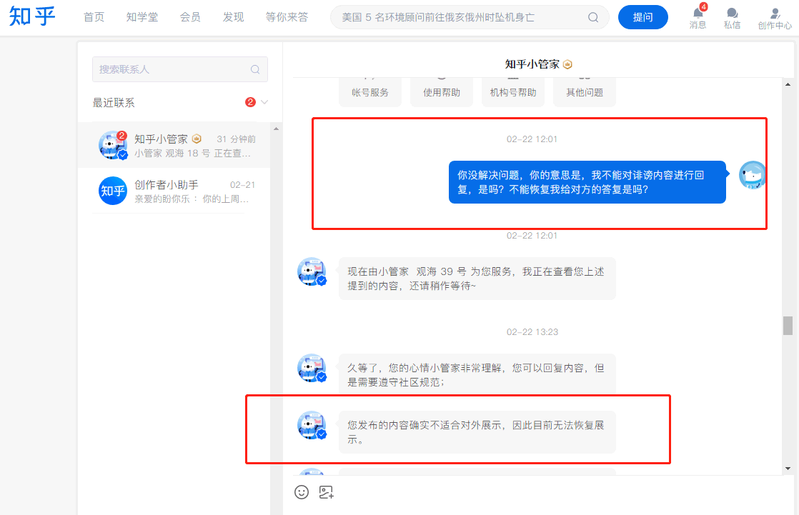Screen dimensions: 799x515
Task: Open the 知乎小管家 conversation in contact list
Action: pos(174,145)
